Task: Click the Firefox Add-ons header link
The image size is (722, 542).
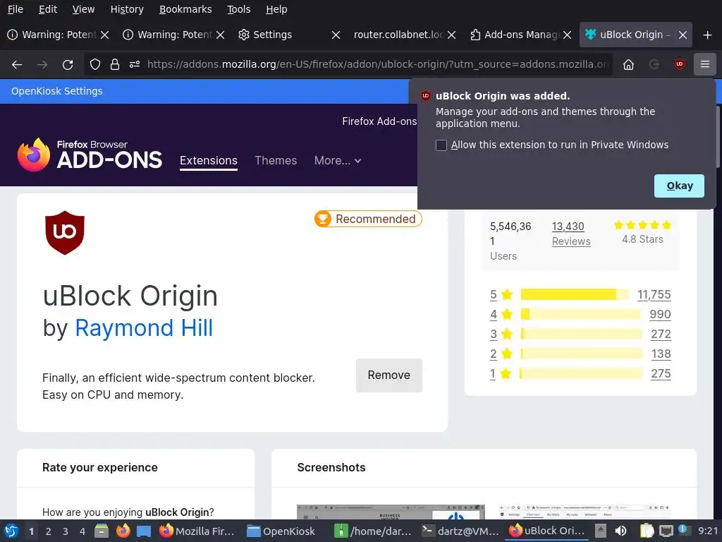Action: coord(379,121)
